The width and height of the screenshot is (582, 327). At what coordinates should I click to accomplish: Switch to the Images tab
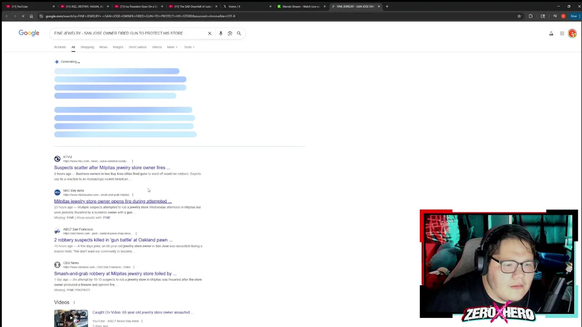[x=118, y=47]
